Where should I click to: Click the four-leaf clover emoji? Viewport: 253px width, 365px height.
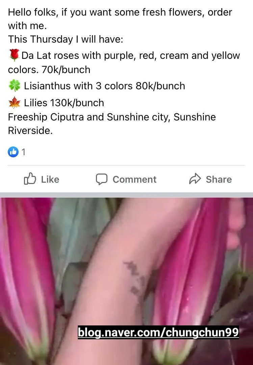pyautogui.click(x=15, y=86)
